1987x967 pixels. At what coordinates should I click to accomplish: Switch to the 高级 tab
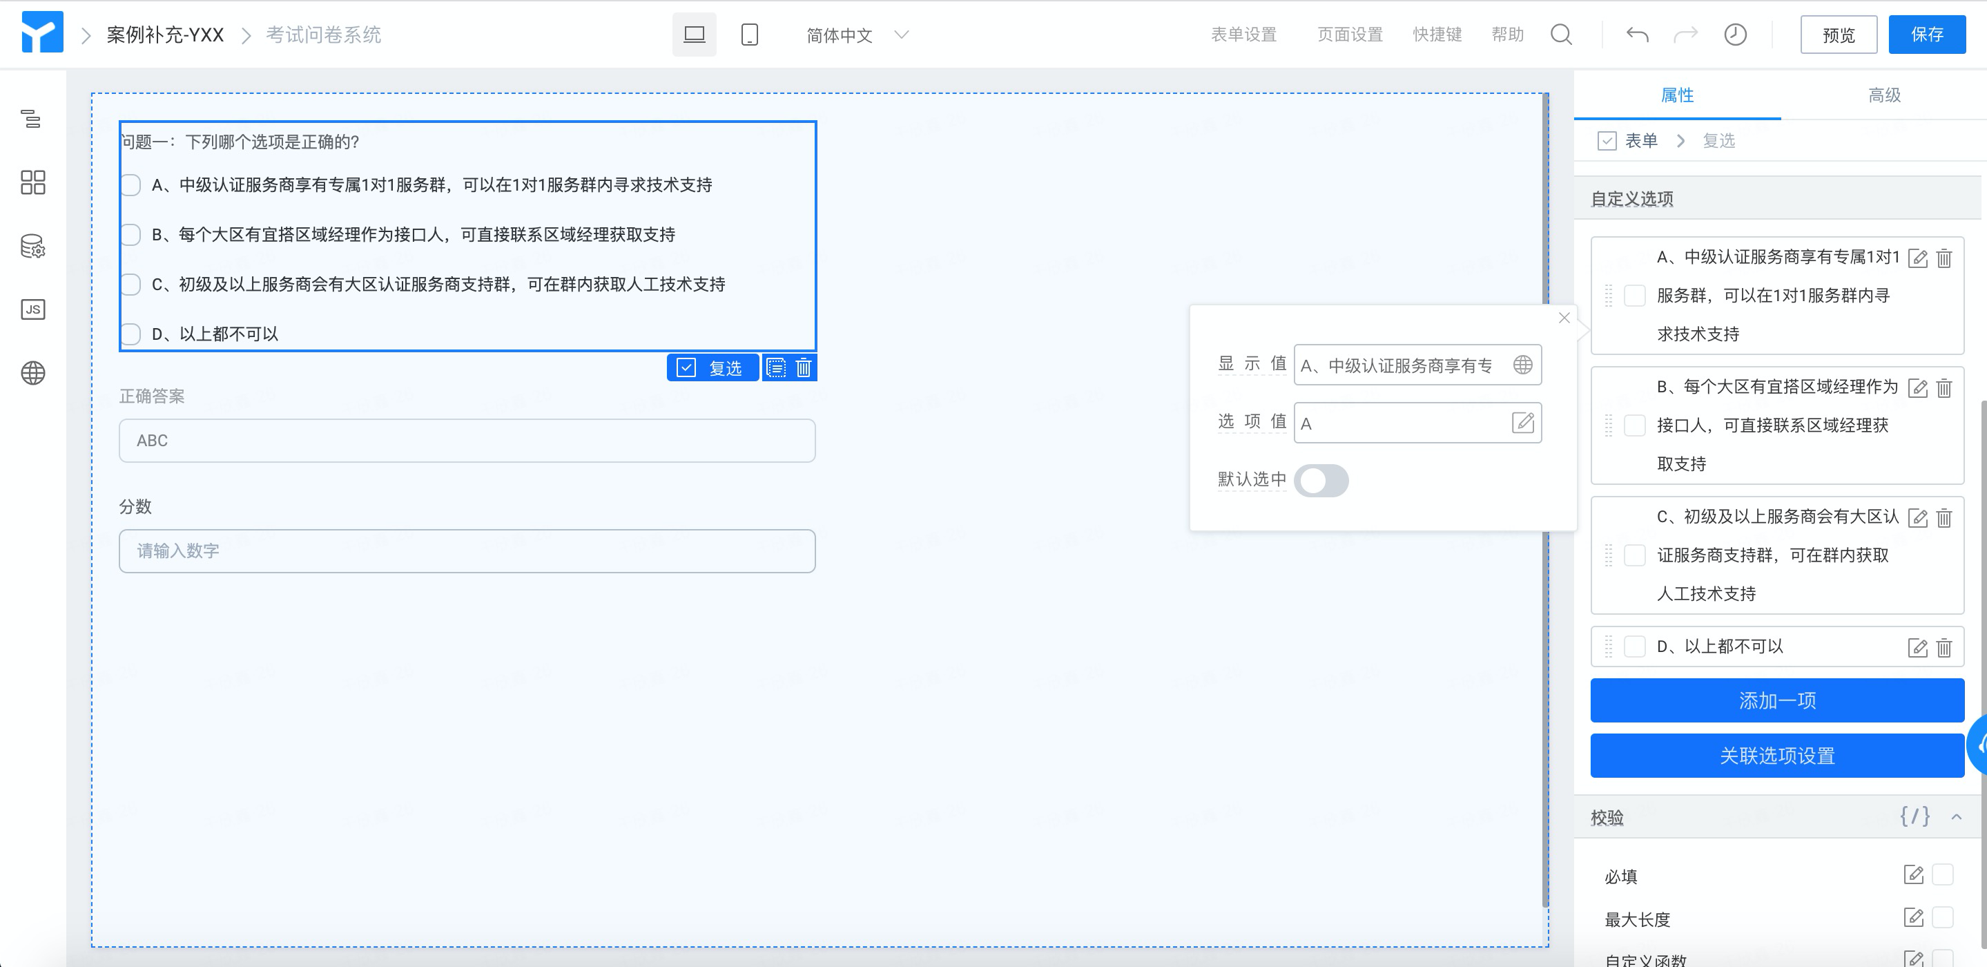pyautogui.click(x=1883, y=96)
